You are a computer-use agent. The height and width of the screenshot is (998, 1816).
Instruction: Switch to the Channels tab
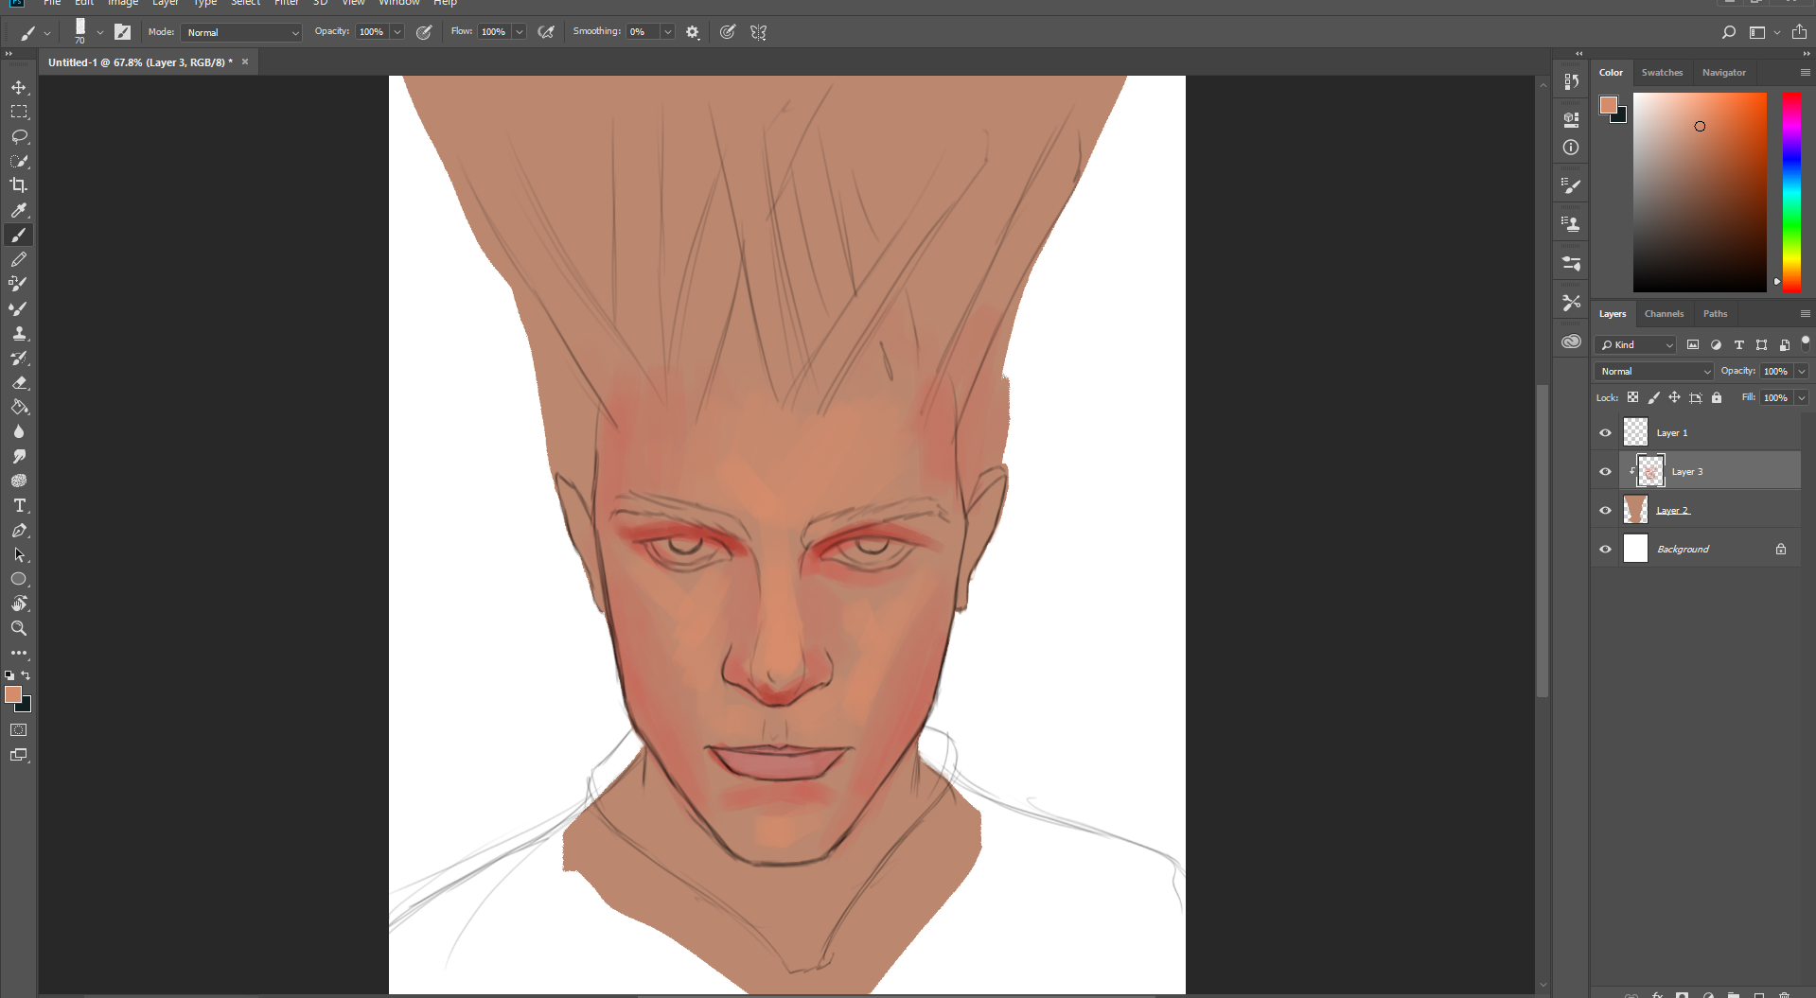point(1664,314)
